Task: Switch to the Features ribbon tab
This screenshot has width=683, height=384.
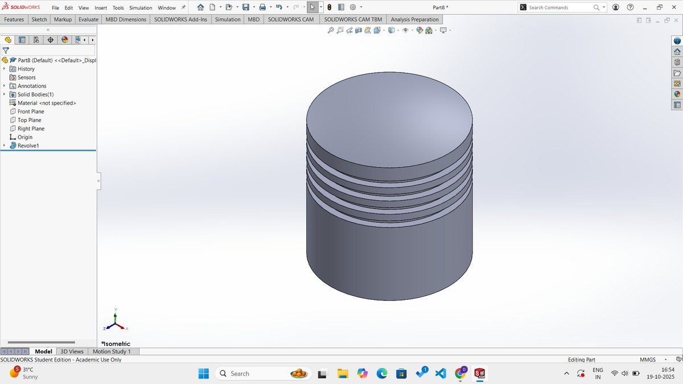Action: pyautogui.click(x=14, y=19)
